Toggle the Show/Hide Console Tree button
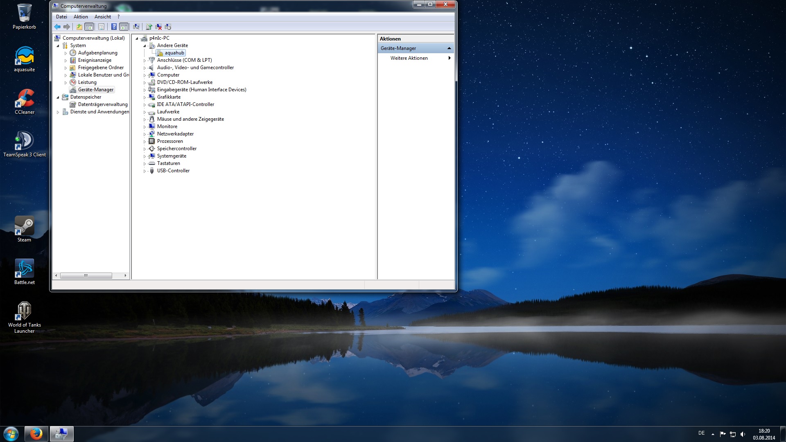786x442 pixels. (x=89, y=27)
